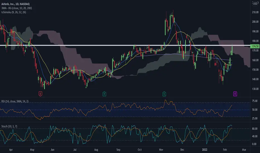
Task: Click the 130.00 price axis label
Action: coord(255,89)
